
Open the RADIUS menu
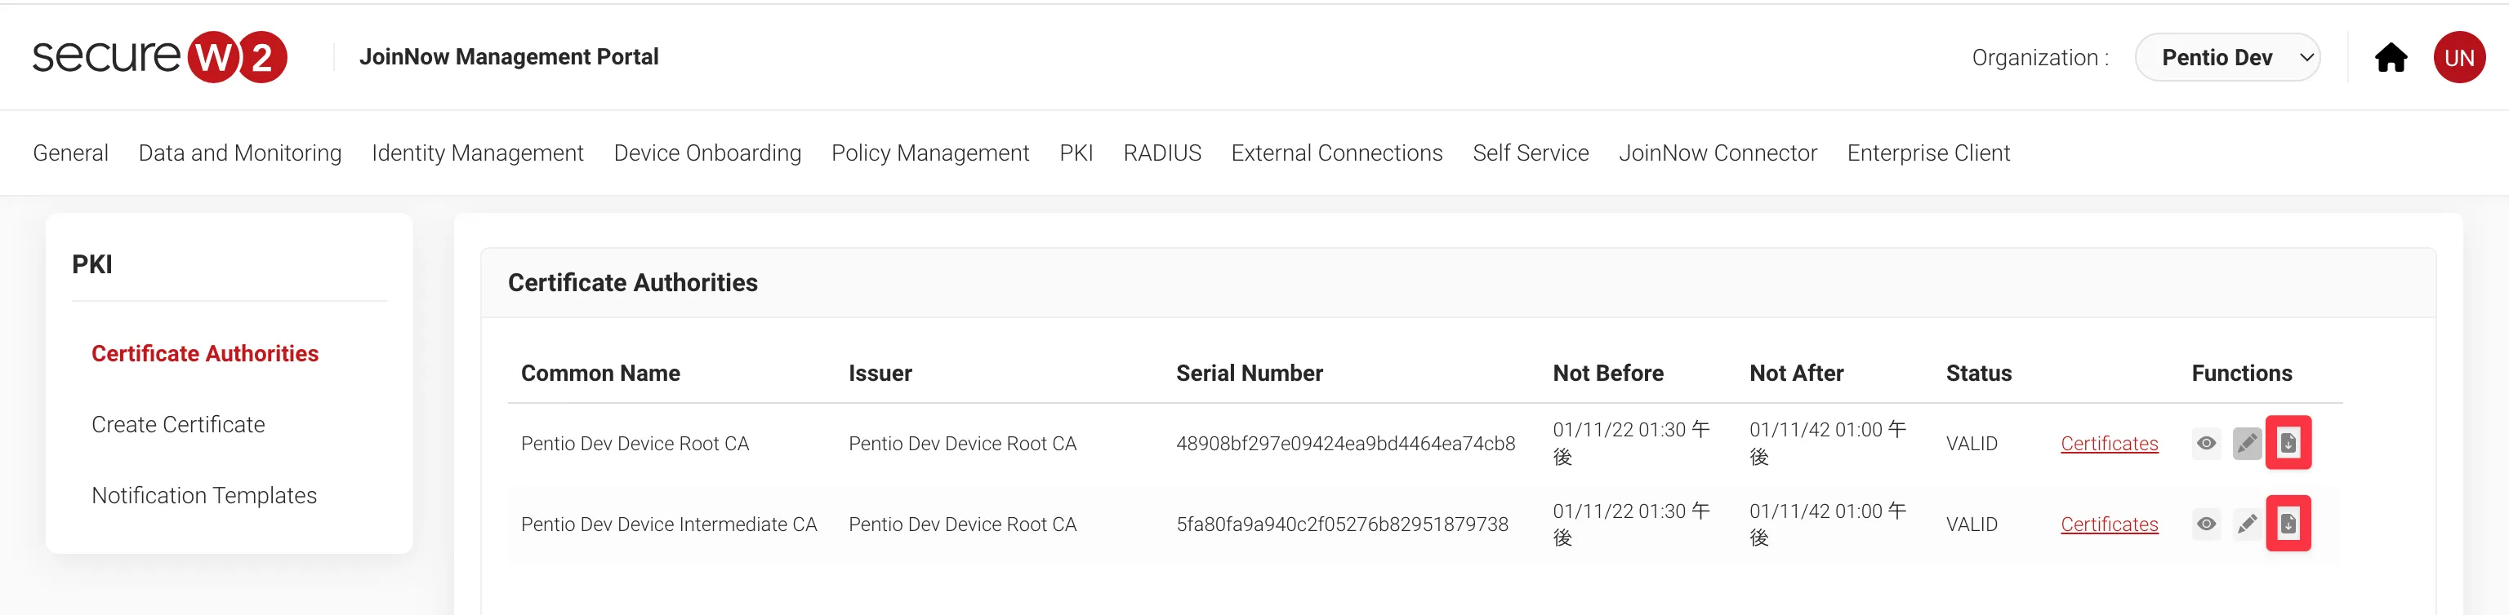point(1162,153)
